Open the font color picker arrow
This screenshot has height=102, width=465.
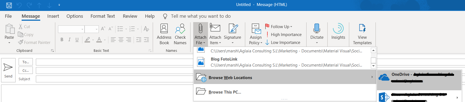click(105, 40)
